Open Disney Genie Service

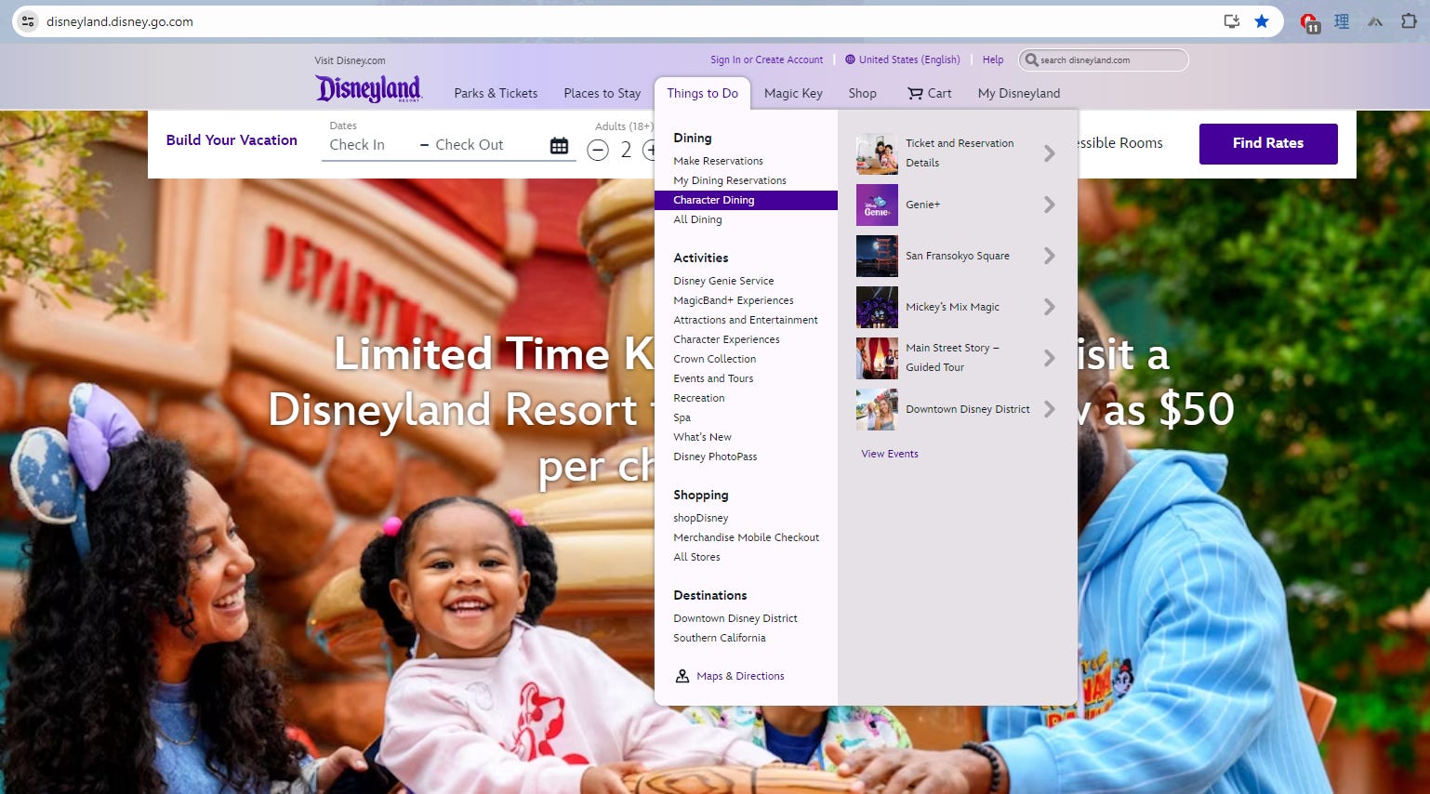coord(723,281)
